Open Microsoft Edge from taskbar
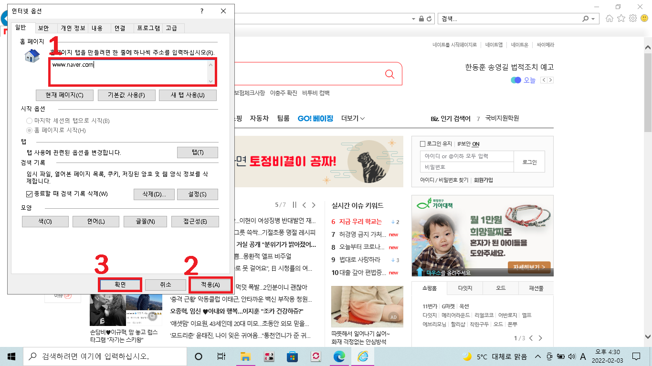Screen dimensions: 652x366 [x=339, y=356]
